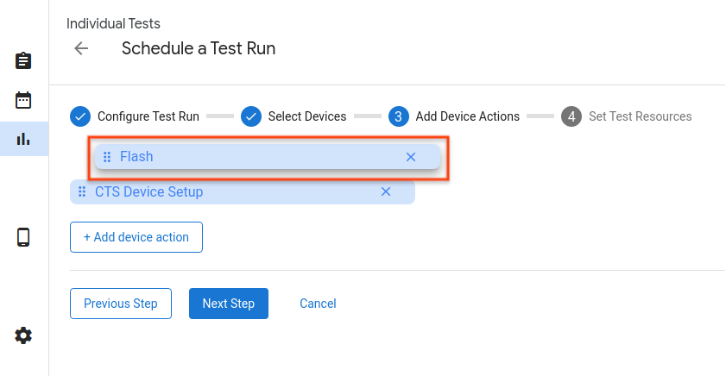
Task: Select the Add Device Actions step
Action: click(455, 116)
